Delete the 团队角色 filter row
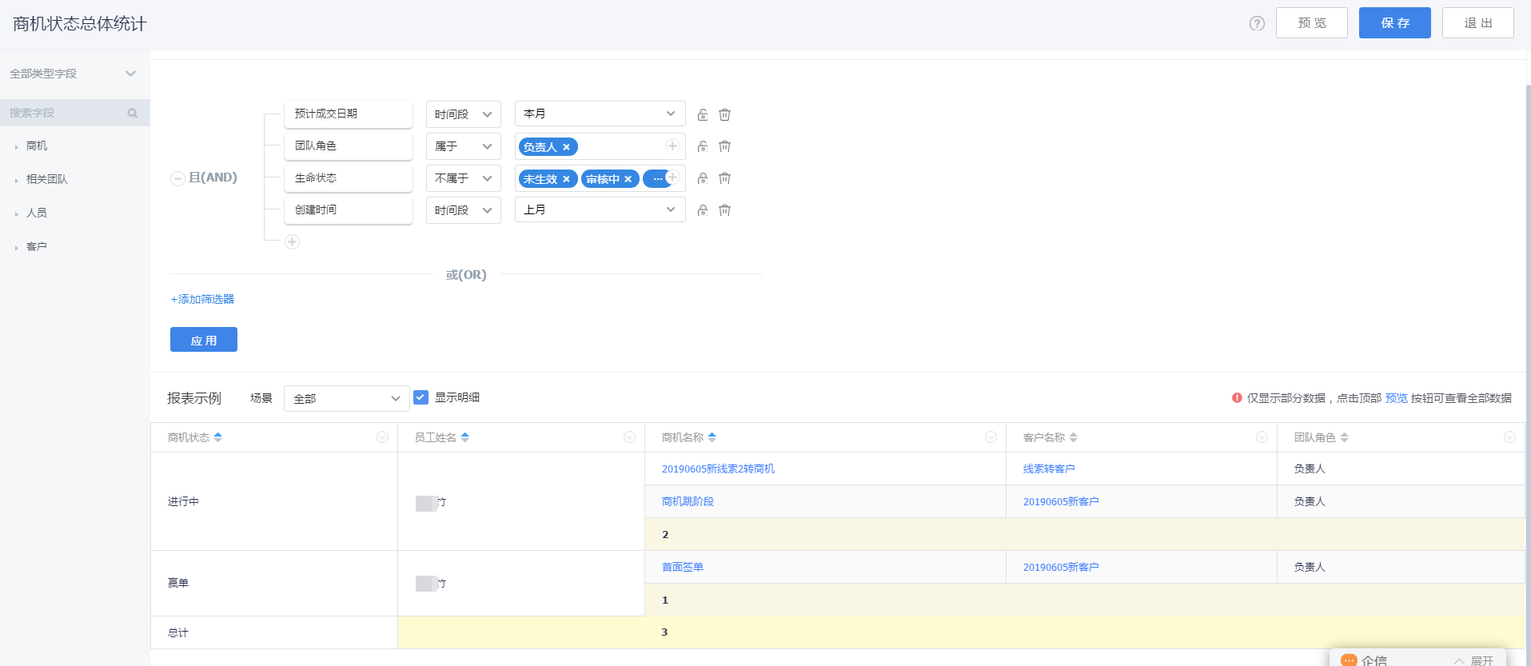Image resolution: width=1531 pixels, height=666 pixels. pyautogui.click(x=724, y=146)
